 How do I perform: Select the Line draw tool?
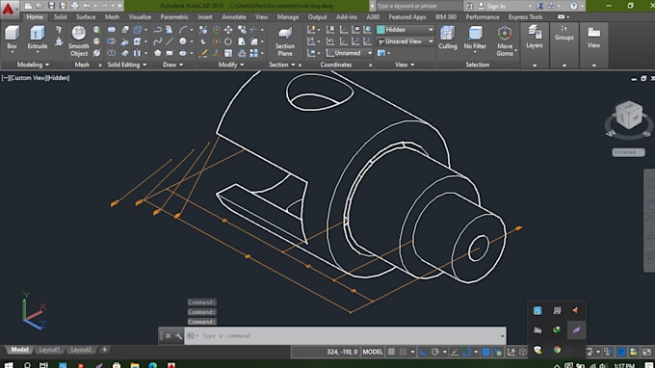coord(170,41)
